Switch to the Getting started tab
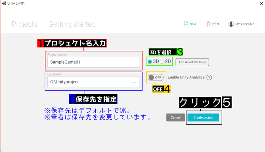 click(x=72, y=24)
